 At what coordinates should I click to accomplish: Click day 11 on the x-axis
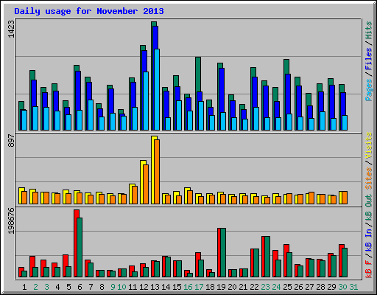(x=133, y=287)
